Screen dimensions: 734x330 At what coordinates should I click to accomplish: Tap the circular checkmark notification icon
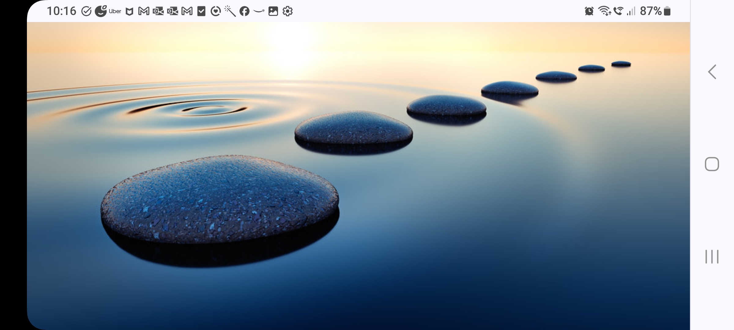pyautogui.click(x=87, y=11)
